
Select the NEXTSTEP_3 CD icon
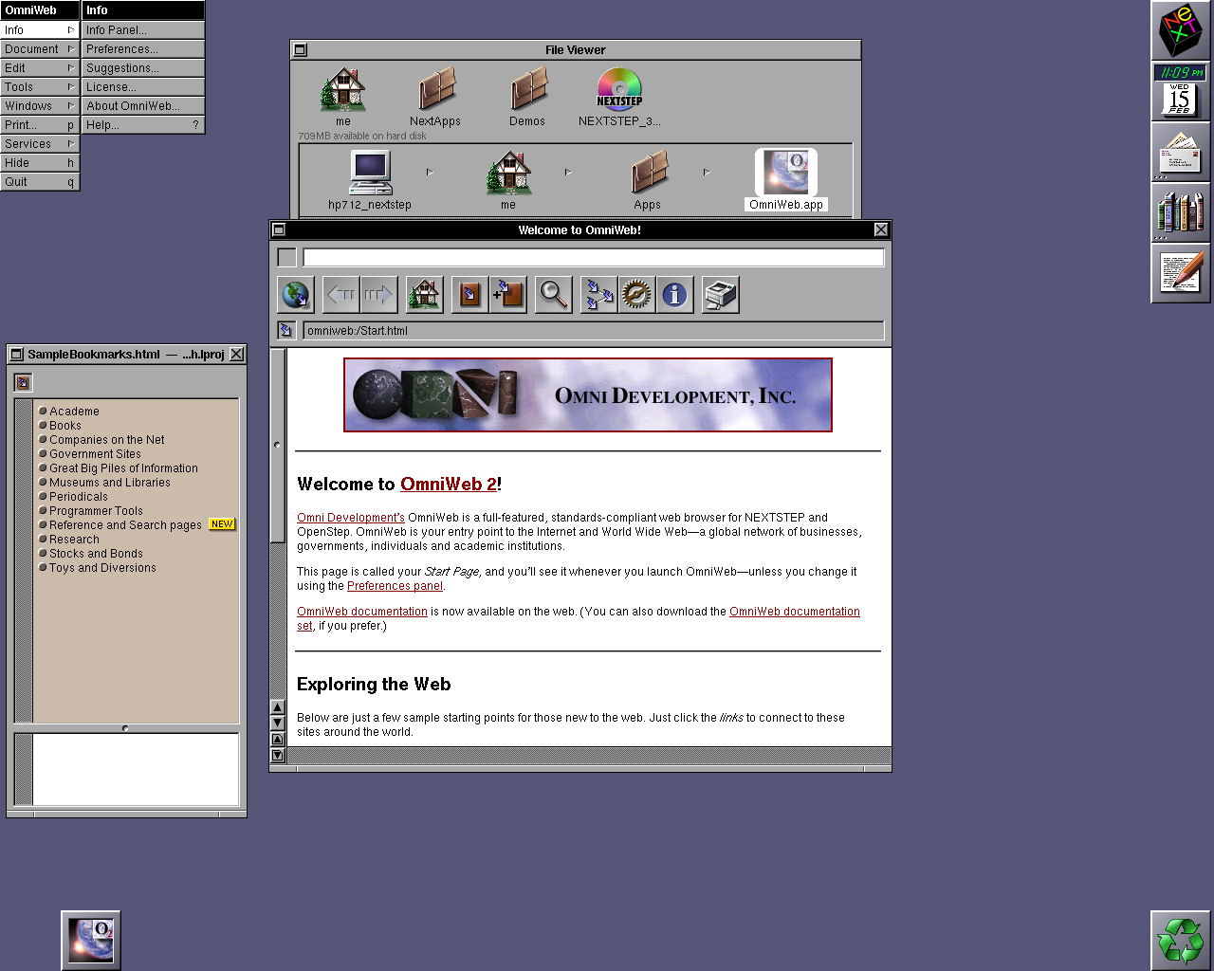click(x=619, y=91)
